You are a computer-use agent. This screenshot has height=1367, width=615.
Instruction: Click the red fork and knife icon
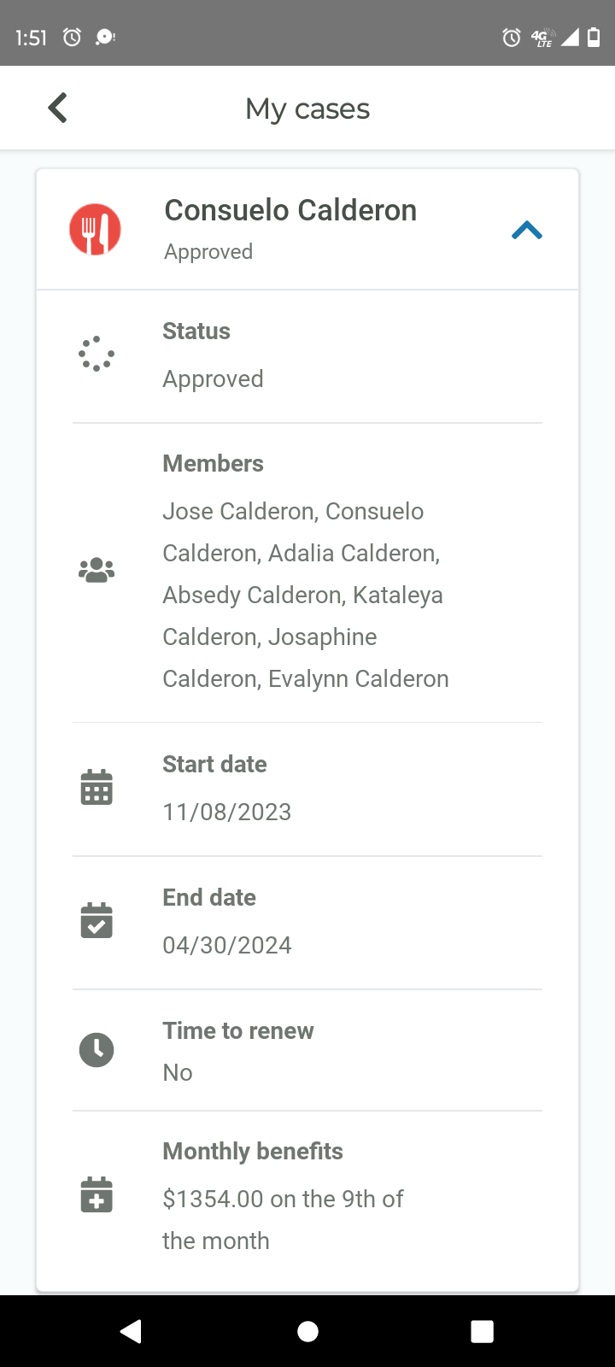tap(95, 229)
